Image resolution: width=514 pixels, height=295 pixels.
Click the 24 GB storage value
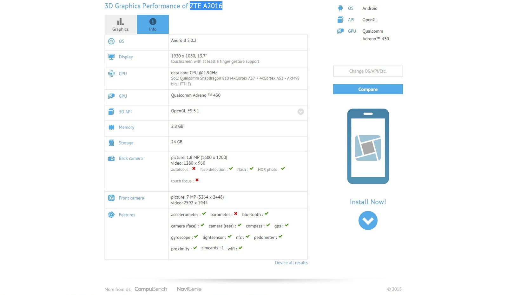177,142
